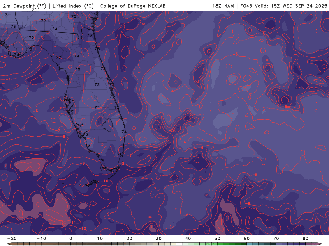329x246 pixels.
Task: Click the "2m Dewpoint (°F)" title label
Action: pos(25,6)
